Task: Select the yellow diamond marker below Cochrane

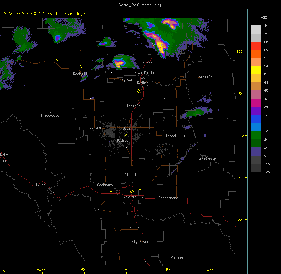Action: coord(111,192)
